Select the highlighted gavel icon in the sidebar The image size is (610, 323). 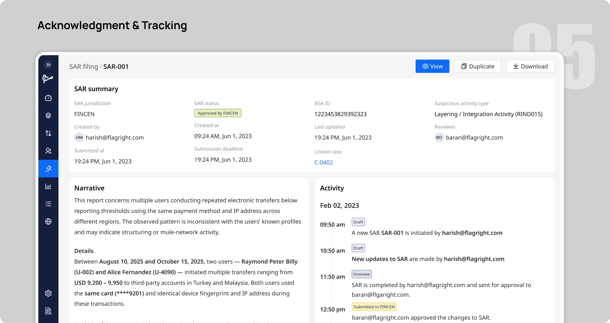point(48,169)
